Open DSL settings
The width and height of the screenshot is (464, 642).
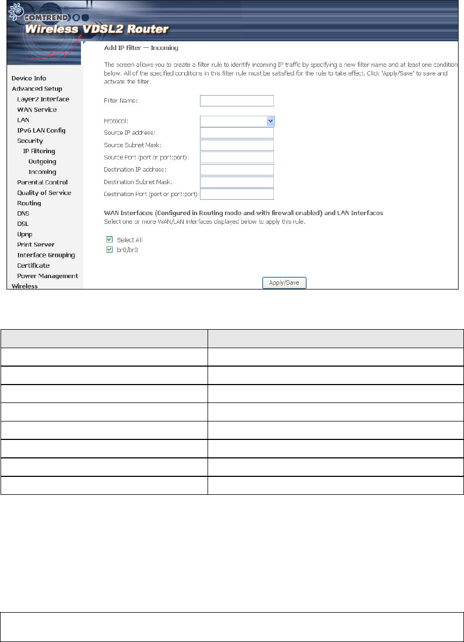pyautogui.click(x=22, y=224)
